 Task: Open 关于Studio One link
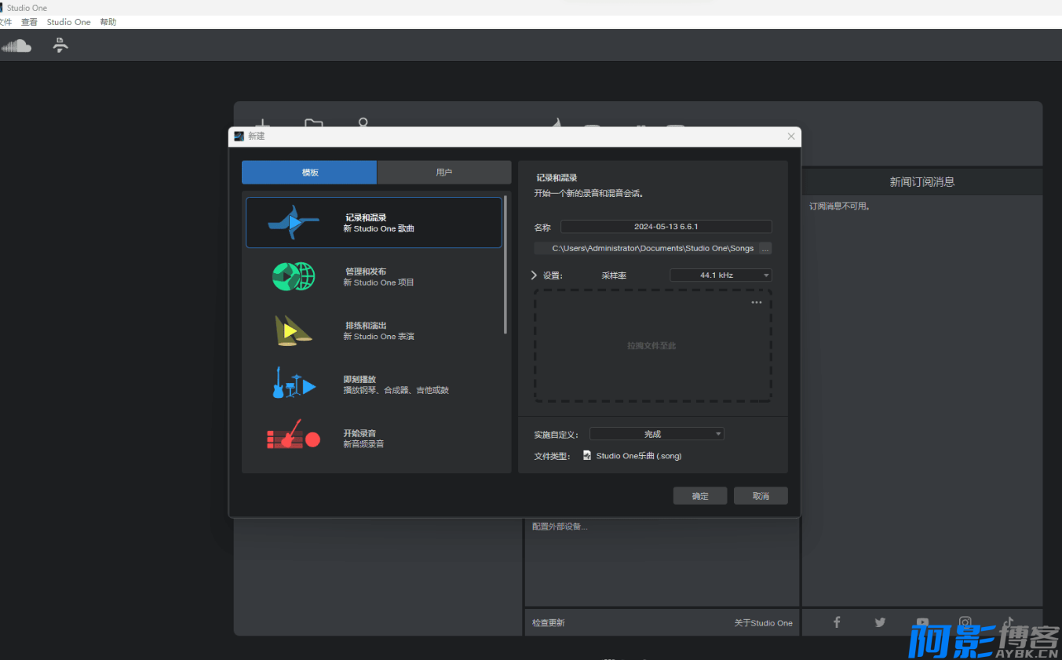coord(764,623)
